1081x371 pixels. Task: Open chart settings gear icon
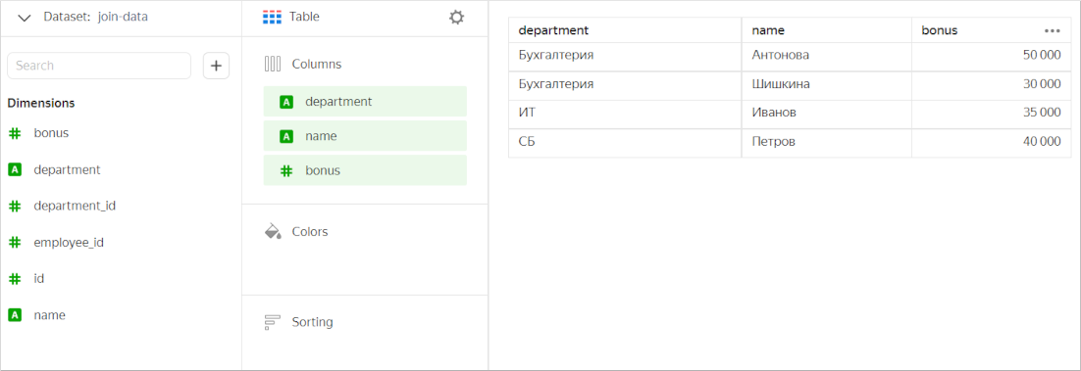pos(456,18)
